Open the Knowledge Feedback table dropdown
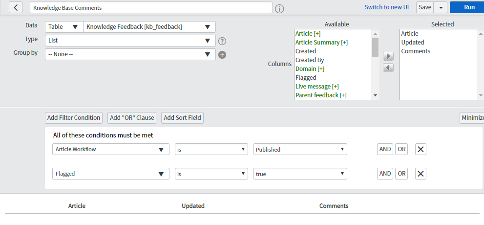The height and width of the screenshot is (225, 484). pos(149,27)
